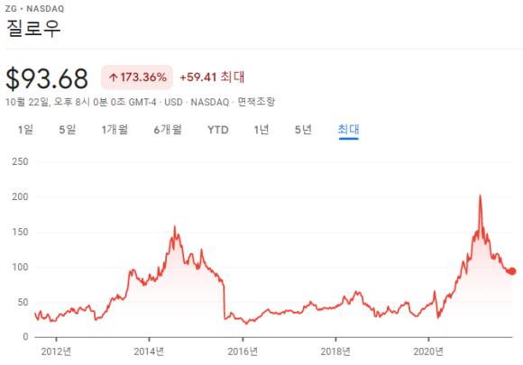Click the 2012년 x-axis label
This screenshot has width=523, height=365.
click(x=56, y=351)
